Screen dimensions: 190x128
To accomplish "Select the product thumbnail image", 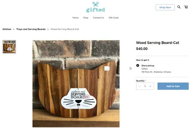I will 9,47.
